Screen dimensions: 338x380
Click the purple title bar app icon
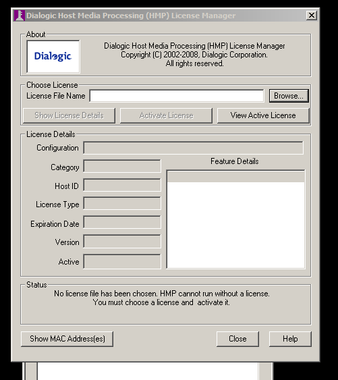(20, 16)
